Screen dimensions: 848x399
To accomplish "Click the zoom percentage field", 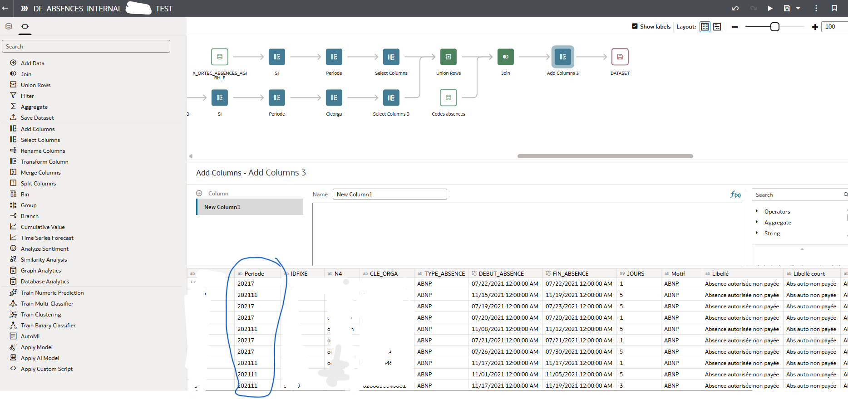I will [834, 27].
